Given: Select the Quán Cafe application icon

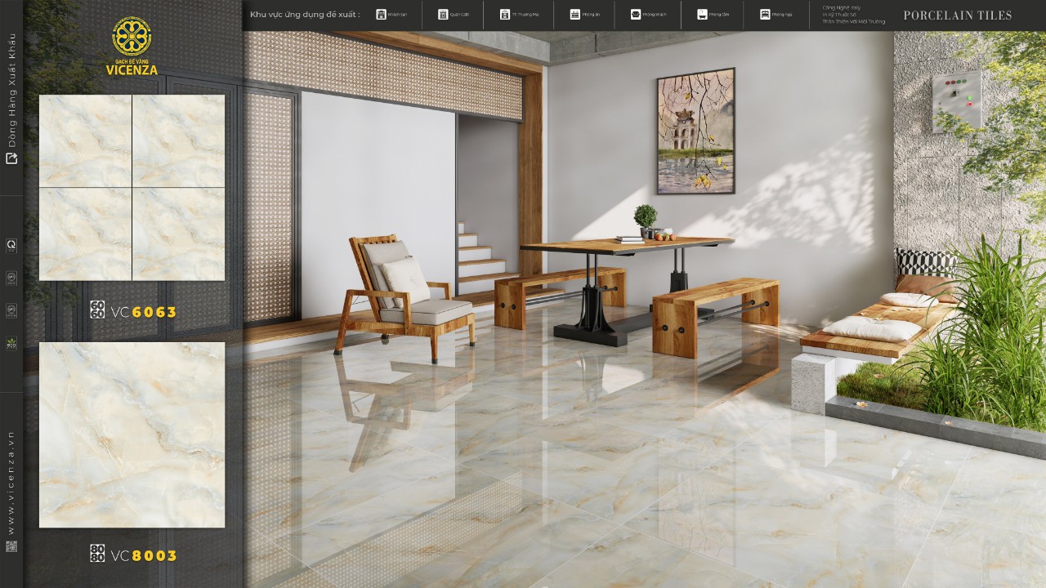Looking at the screenshot, I should click(443, 15).
